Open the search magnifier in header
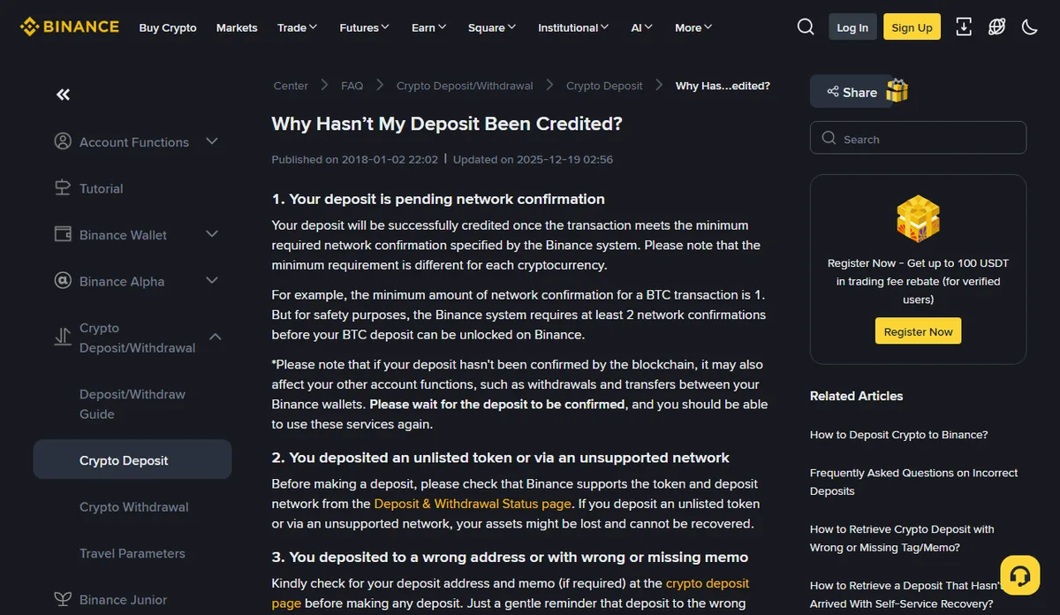 [x=806, y=27]
